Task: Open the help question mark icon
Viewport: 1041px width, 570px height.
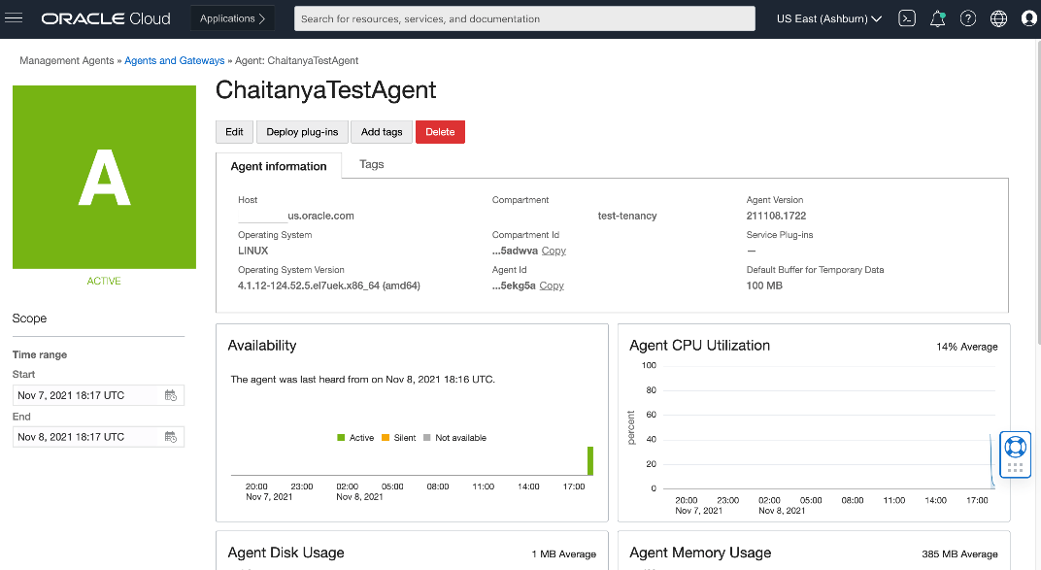Action: pos(968,18)
